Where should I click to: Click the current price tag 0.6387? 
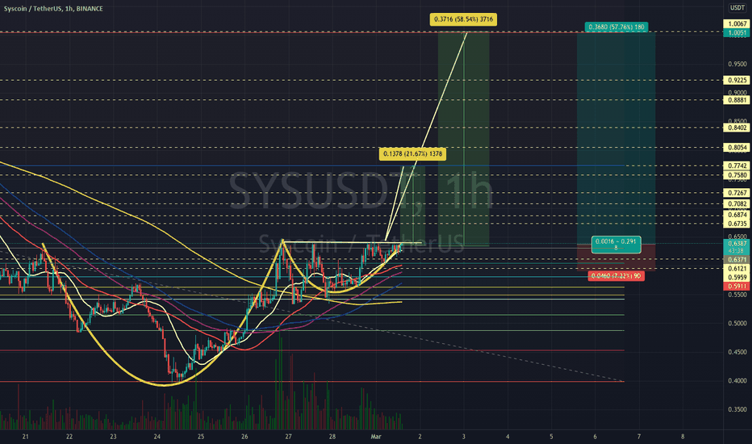click(x=737, y=247)
